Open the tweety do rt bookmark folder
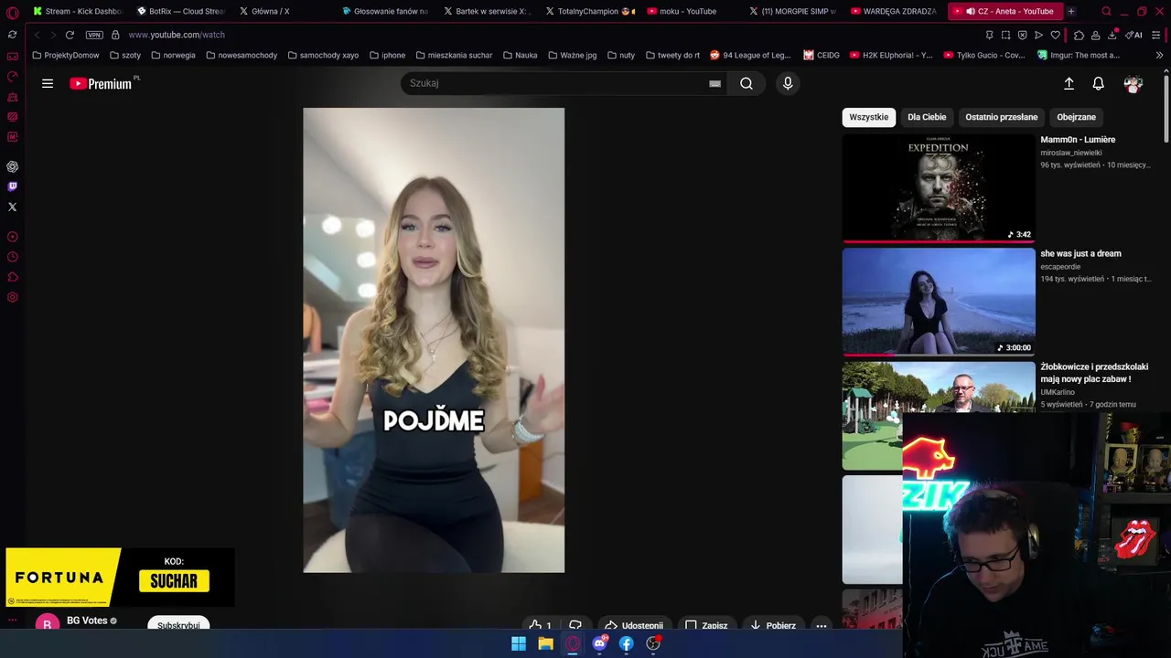This screenshot has height=658, width=1171. [x=672, y=55]
